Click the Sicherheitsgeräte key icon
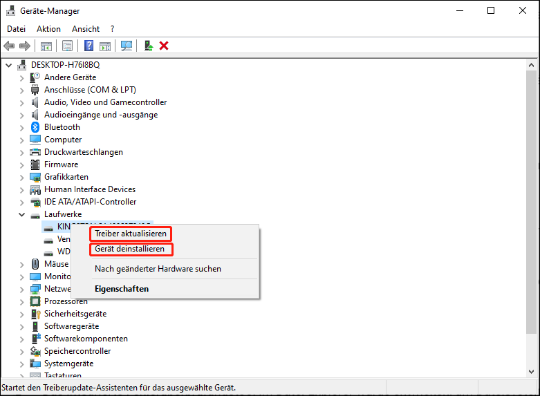The image size is (540, 396). [x=36, y=314]
